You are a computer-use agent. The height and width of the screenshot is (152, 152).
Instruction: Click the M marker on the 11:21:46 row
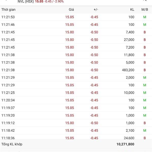coord(145,25)
